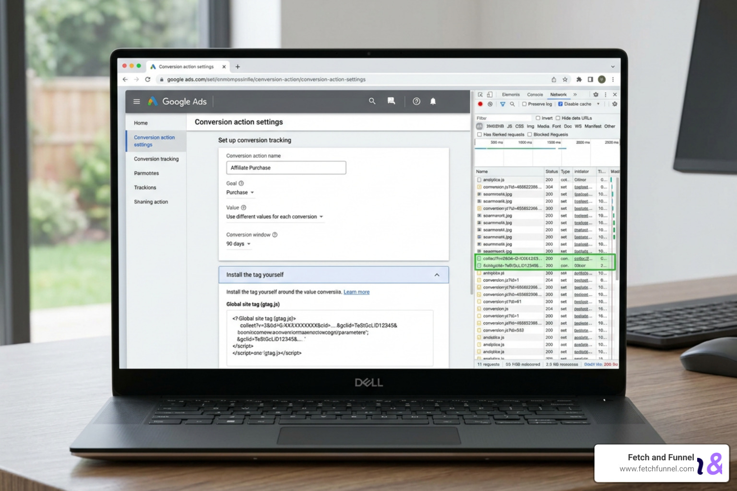Click the Value help question icon

244,208
